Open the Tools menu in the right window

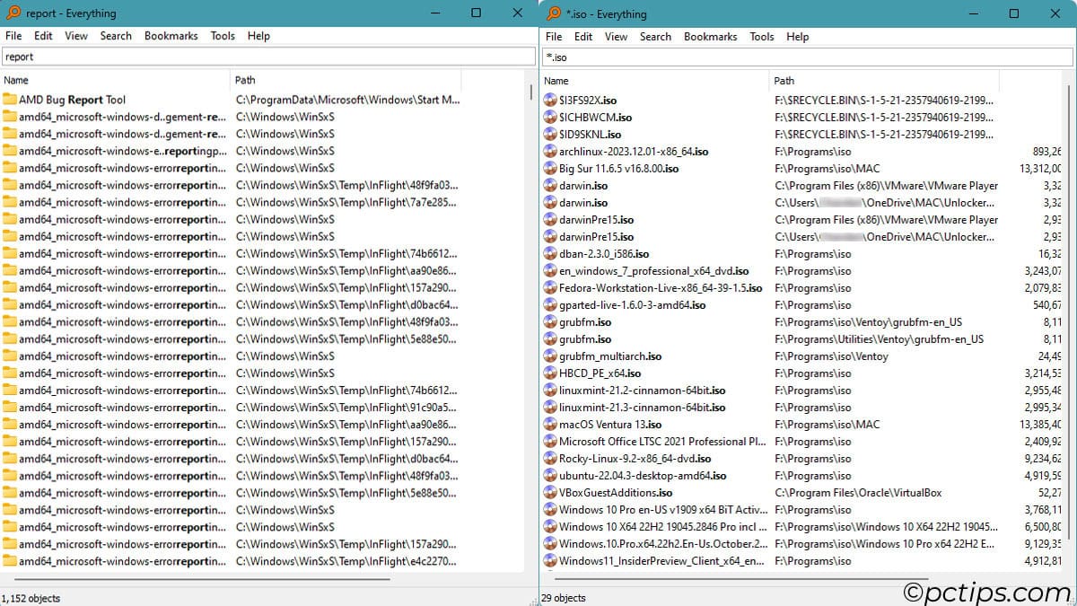point(761,37)
